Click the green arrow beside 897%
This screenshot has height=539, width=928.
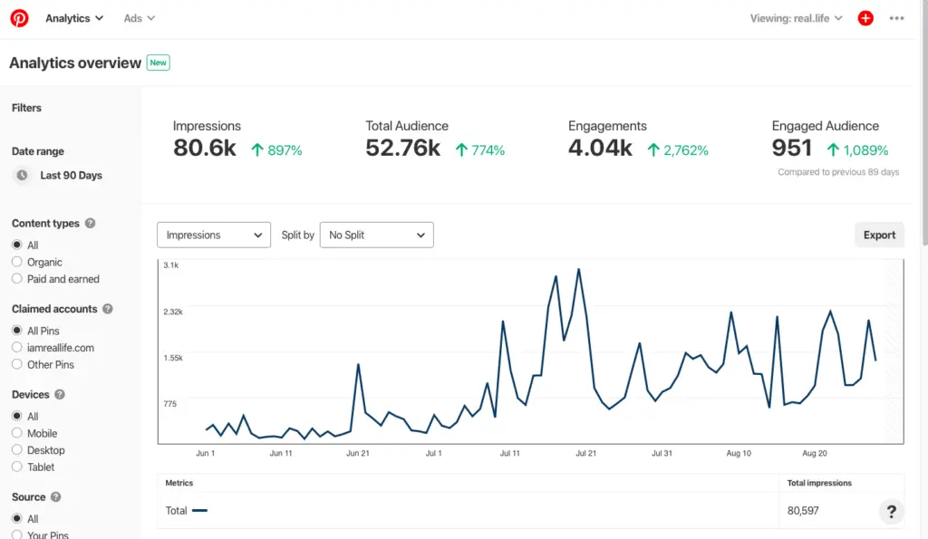256,150
